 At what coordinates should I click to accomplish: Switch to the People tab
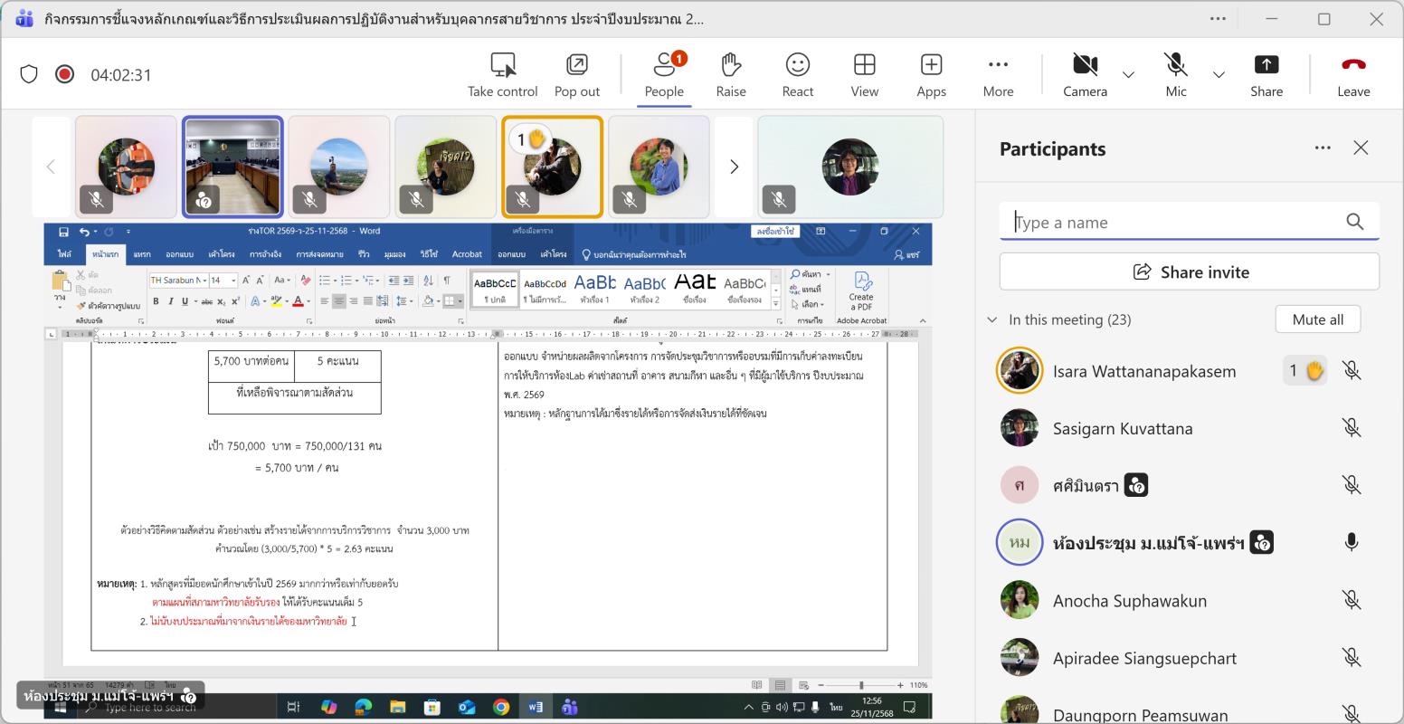click(x=663, y=74)
